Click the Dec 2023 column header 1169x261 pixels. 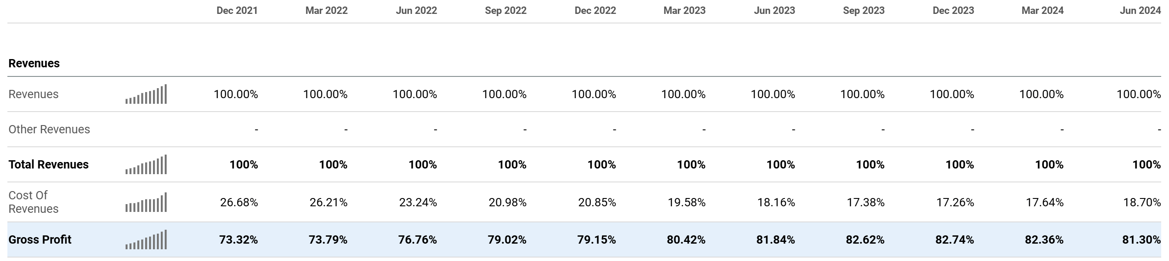[953, 10]
